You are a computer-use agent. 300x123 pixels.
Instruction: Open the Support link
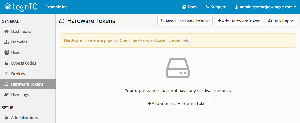coord(216,7)
